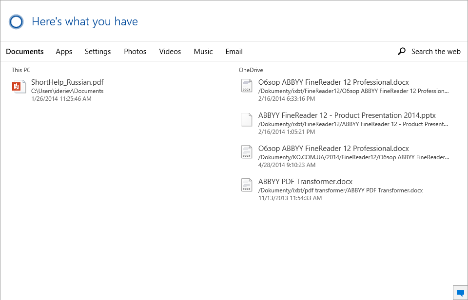Switch to the Apps tab
The width and height of the screenshot is (468, 300).
(64, 52)
